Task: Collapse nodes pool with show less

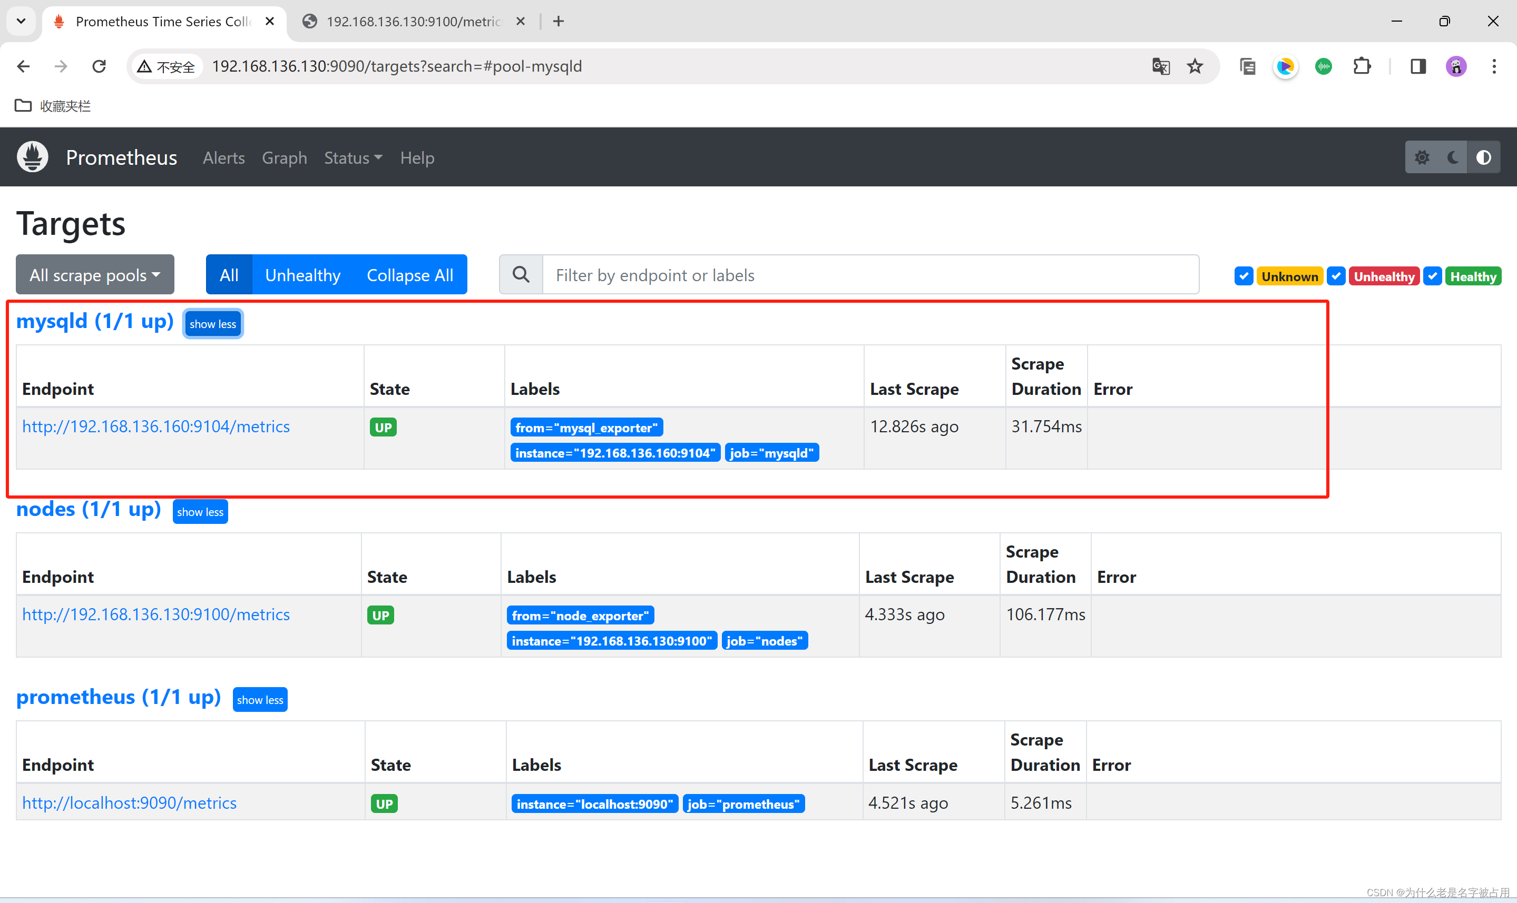Action: tap(200, 512)
